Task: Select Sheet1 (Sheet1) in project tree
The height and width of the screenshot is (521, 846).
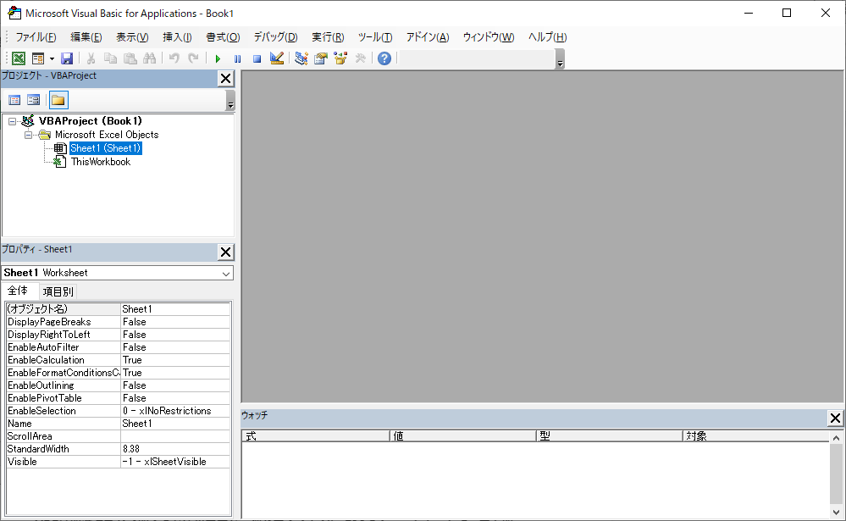Action: tap(106, 148)
